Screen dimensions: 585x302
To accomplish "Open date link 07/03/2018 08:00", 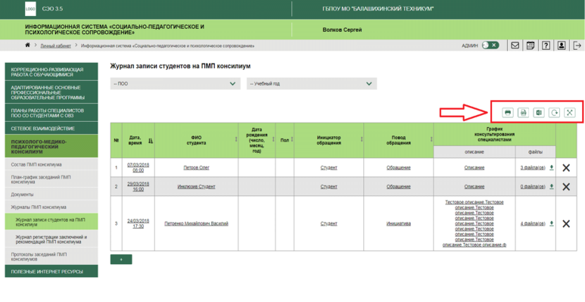I will [138, 167].
